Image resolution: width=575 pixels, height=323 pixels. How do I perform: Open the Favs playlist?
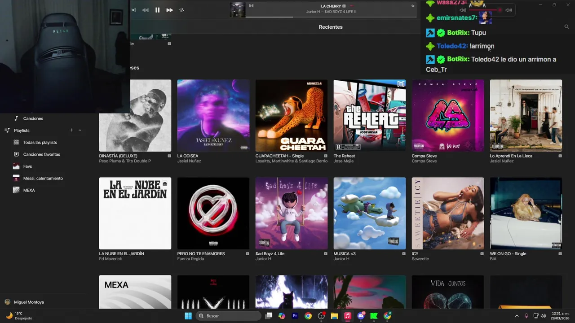click(27, 166)
